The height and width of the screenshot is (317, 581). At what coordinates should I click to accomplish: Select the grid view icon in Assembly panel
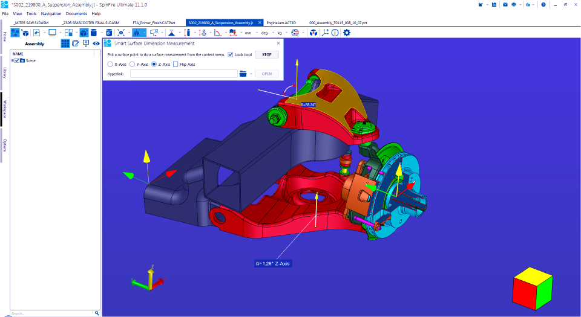point(65,43)
